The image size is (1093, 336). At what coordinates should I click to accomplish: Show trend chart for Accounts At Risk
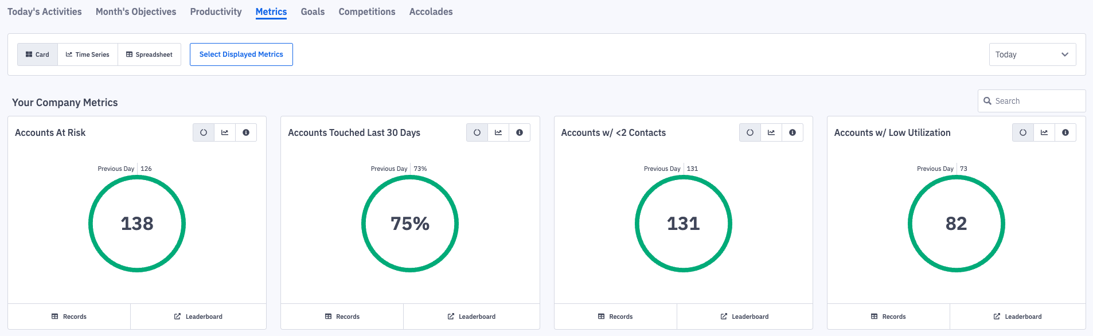tap(225, 132)
